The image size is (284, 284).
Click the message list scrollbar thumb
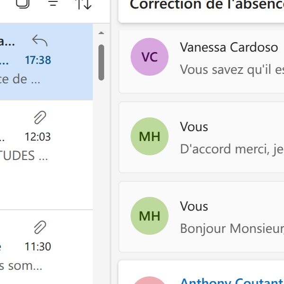[x=101, y=62]
